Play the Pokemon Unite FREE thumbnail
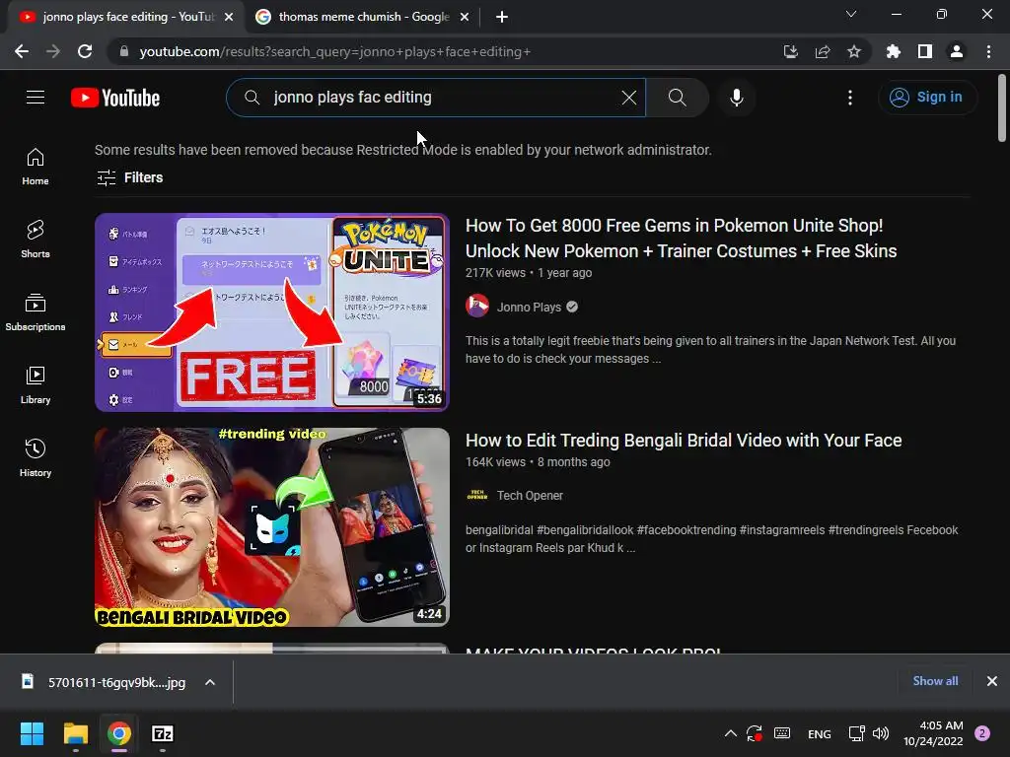Image resolution: width=1010 pixels, height=757 pixels. tap(272, 312)
